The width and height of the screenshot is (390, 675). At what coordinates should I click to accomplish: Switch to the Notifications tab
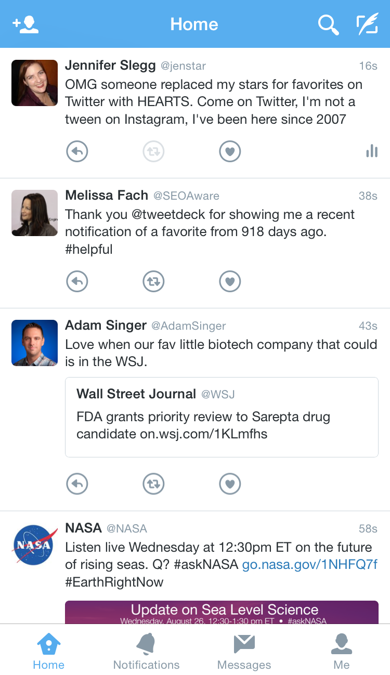[146, 651]
